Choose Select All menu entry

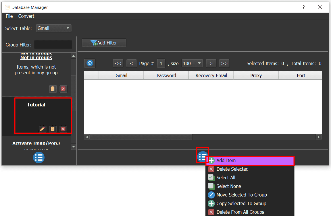pyautogui.click(x=250, y=178)
